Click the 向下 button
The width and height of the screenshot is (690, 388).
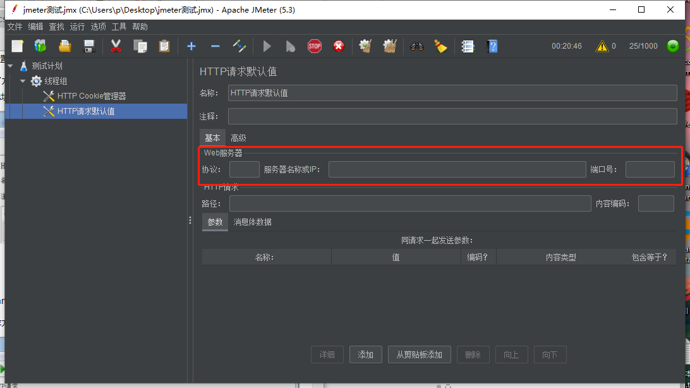[550, 355]
